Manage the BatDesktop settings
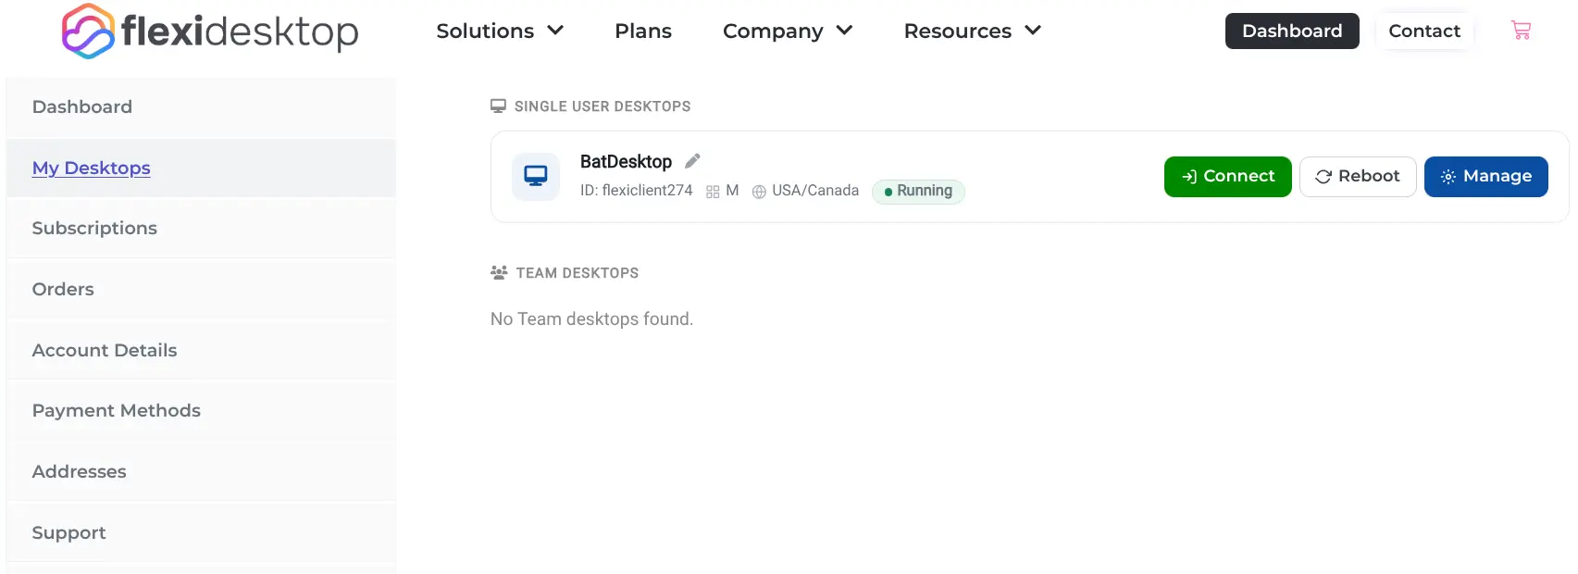The width and height of the screenshot is (1578, 574). click(x=1486, y=177)
